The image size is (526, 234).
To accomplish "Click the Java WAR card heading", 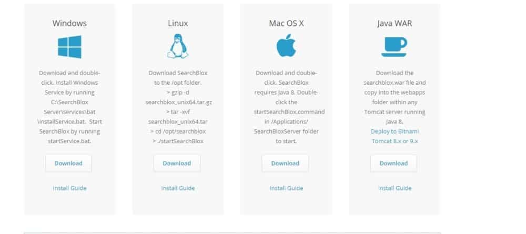I will tap(394, 23).
